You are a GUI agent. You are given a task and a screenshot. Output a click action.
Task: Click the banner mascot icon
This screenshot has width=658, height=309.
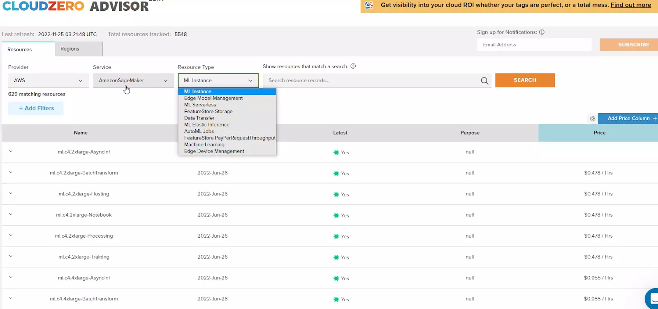click(369, 5)
